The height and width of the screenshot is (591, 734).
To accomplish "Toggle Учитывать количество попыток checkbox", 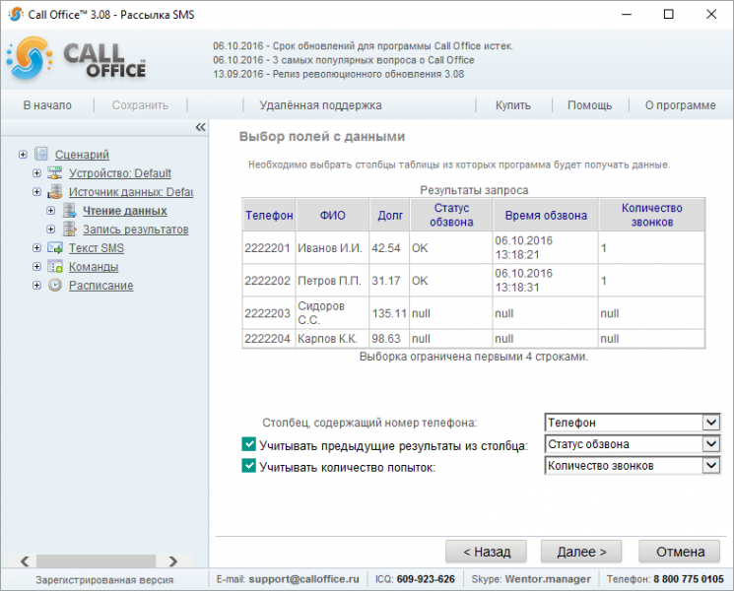I will pos(248,466).
